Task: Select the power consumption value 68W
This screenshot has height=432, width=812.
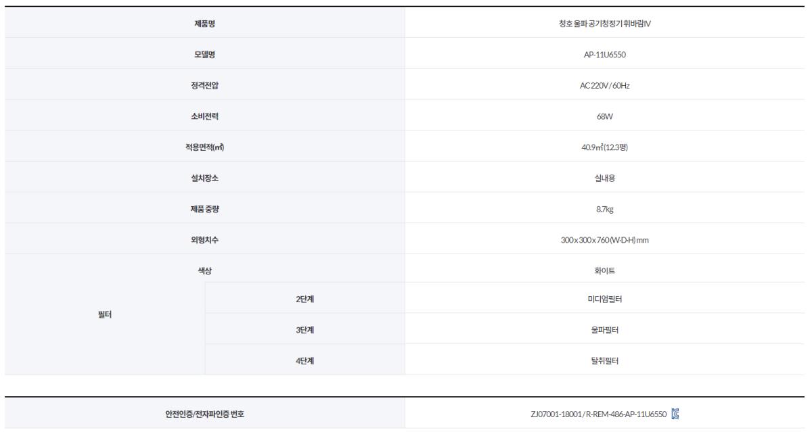Action: 606,117
